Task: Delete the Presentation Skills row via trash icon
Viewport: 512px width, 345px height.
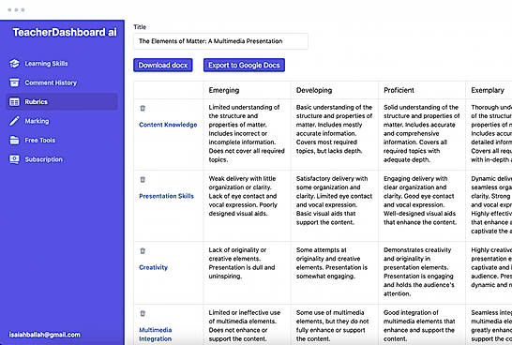Action: click(143, 179)
